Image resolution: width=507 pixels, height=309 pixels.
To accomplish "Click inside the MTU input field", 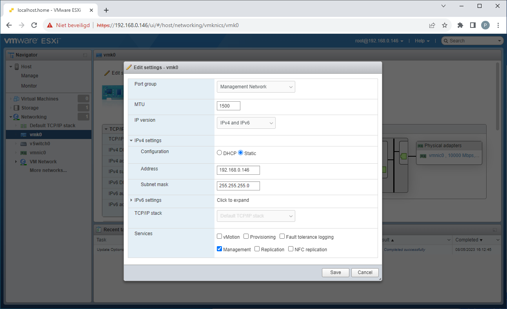I will pyautogui.click(x=228, y=106).
